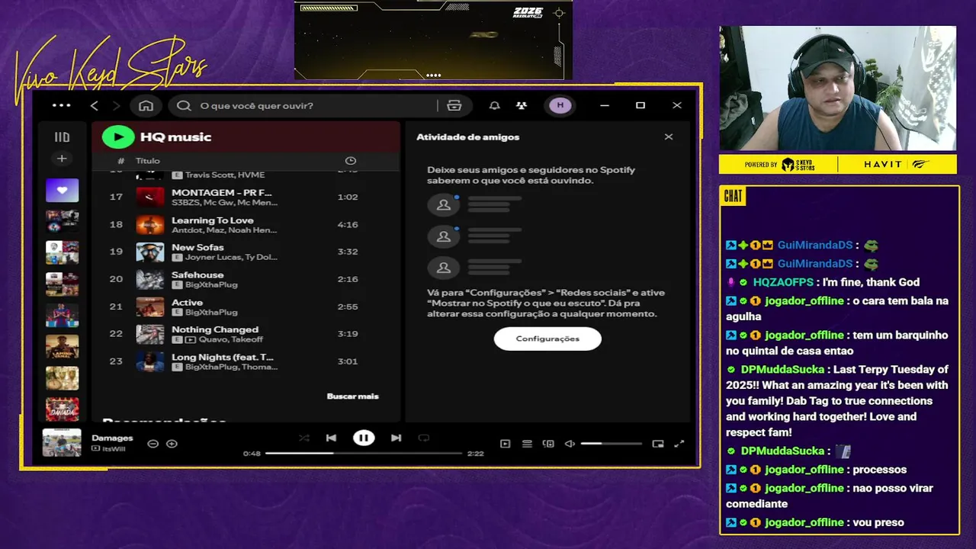Viewport: 976px width, 549px height.
Task: Open the playback queue icon
Action: click(x=527, y=443)
